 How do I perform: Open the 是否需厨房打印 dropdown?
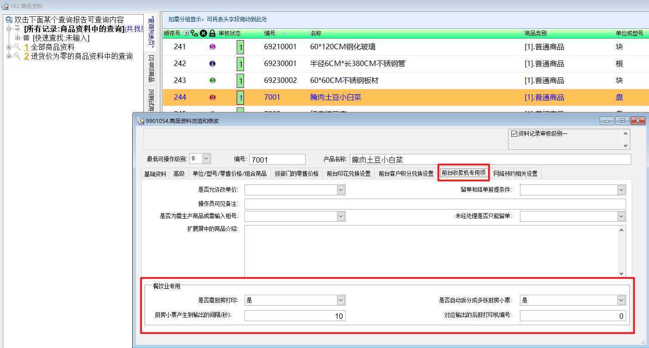341,300
